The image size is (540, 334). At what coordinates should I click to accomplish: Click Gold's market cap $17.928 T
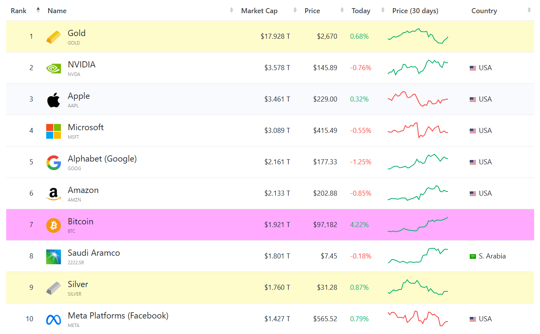click(275, 37)
